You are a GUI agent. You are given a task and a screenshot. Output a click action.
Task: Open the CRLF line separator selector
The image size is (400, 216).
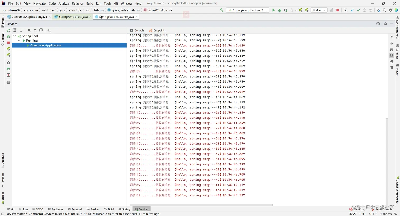point(363,214)
